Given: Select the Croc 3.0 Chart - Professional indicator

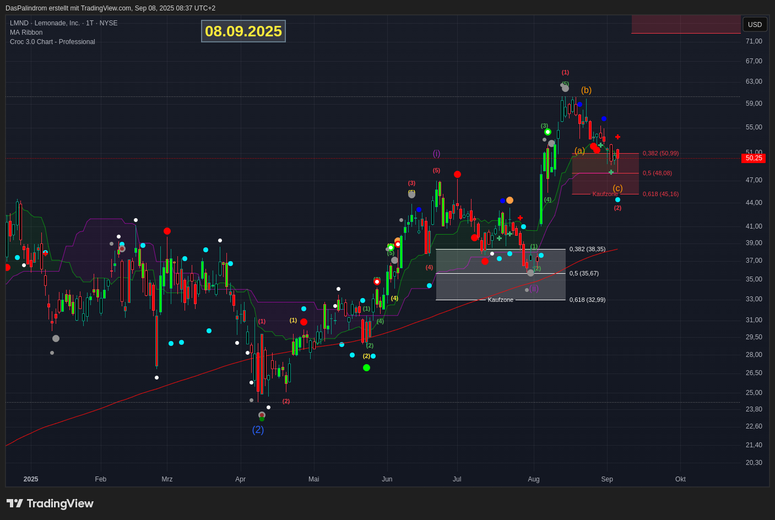Looking at the screenshot, I should pyautogui.click(x=52, y=42).
